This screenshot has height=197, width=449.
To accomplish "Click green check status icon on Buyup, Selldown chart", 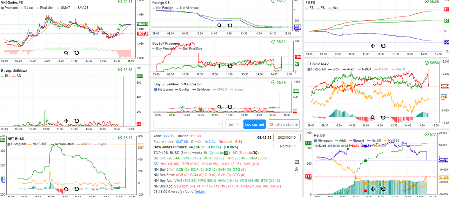I will coord(120,70).
